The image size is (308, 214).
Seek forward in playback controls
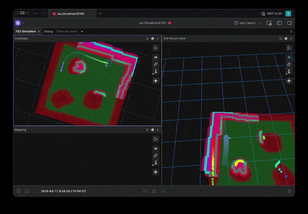163,191
